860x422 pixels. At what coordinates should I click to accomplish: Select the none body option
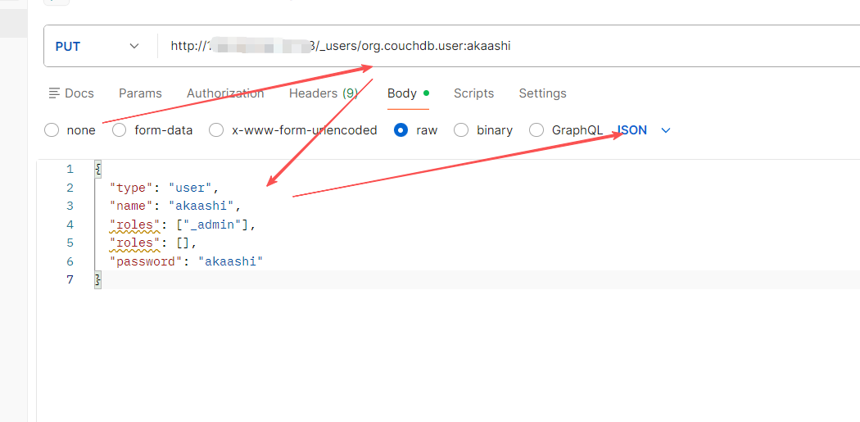pos(52,130)
